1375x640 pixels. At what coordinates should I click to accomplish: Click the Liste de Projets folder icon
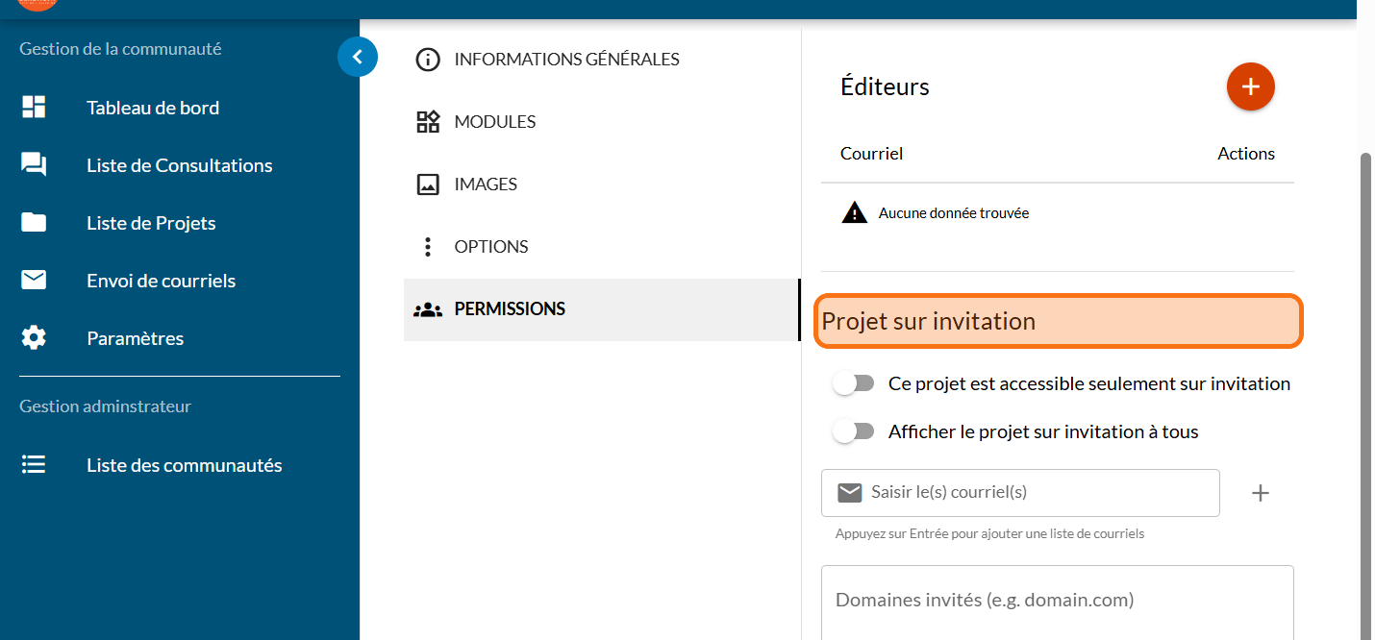pyautogui.click(x=34, y=223)
